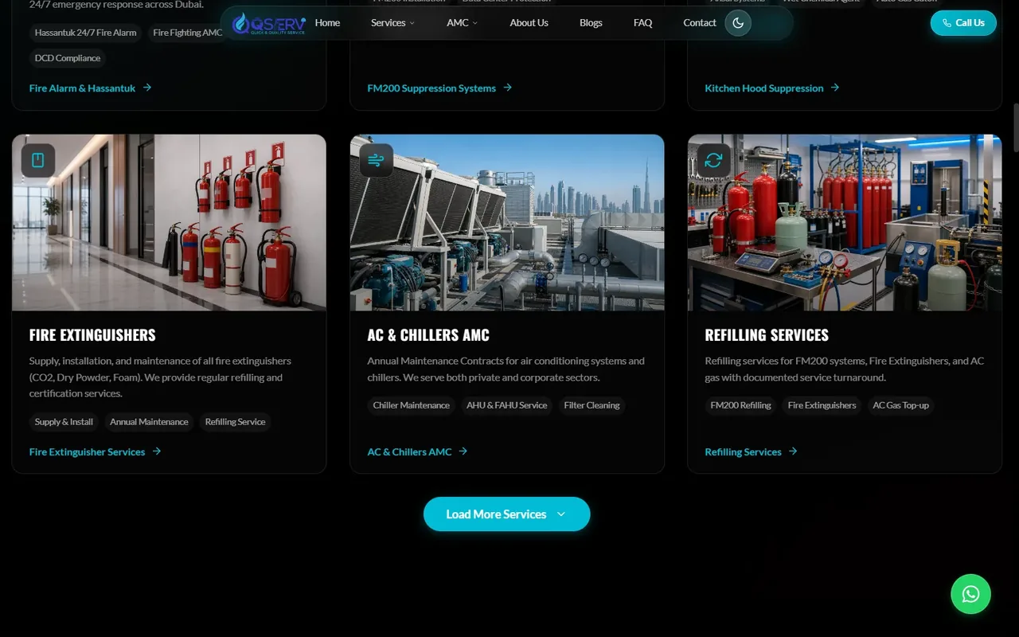Click the fire extinguisher card badge icon

(x=38, y=160)
